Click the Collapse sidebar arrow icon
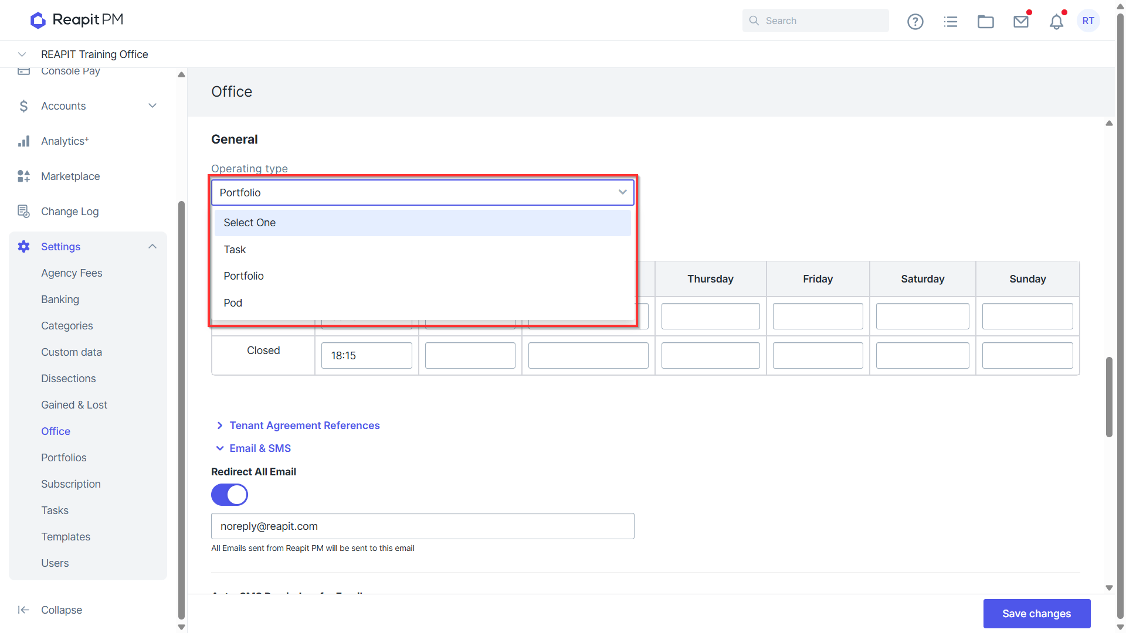 [x=23, y=610]
